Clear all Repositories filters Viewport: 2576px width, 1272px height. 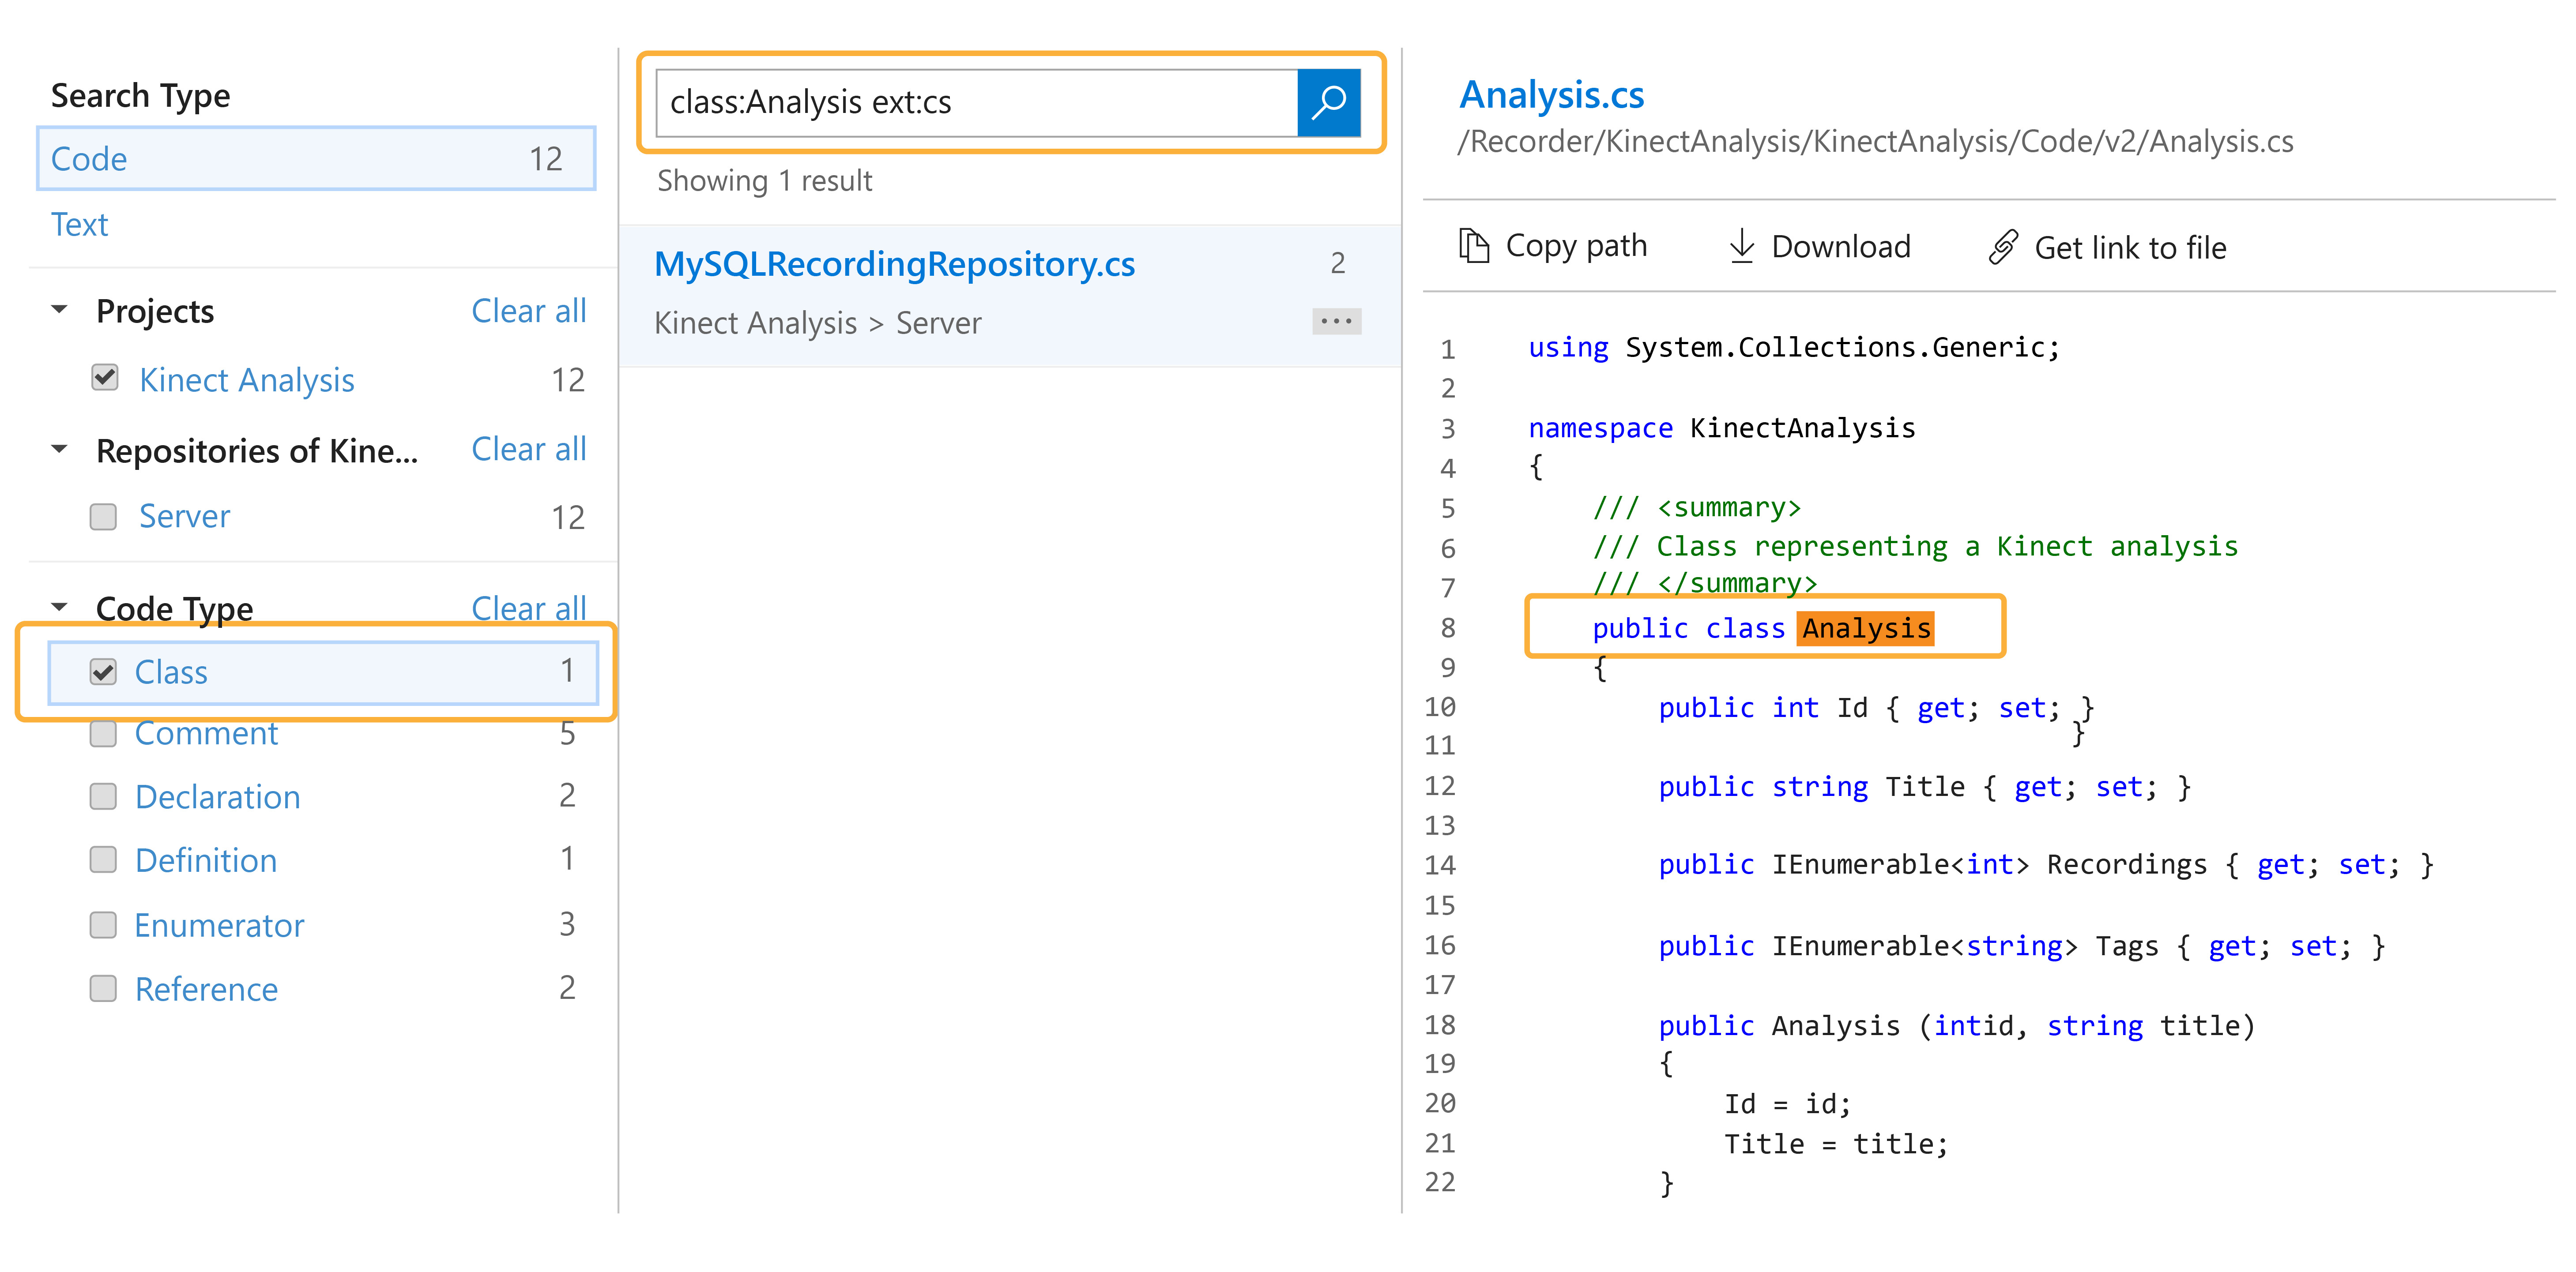(x=529, y=450)
